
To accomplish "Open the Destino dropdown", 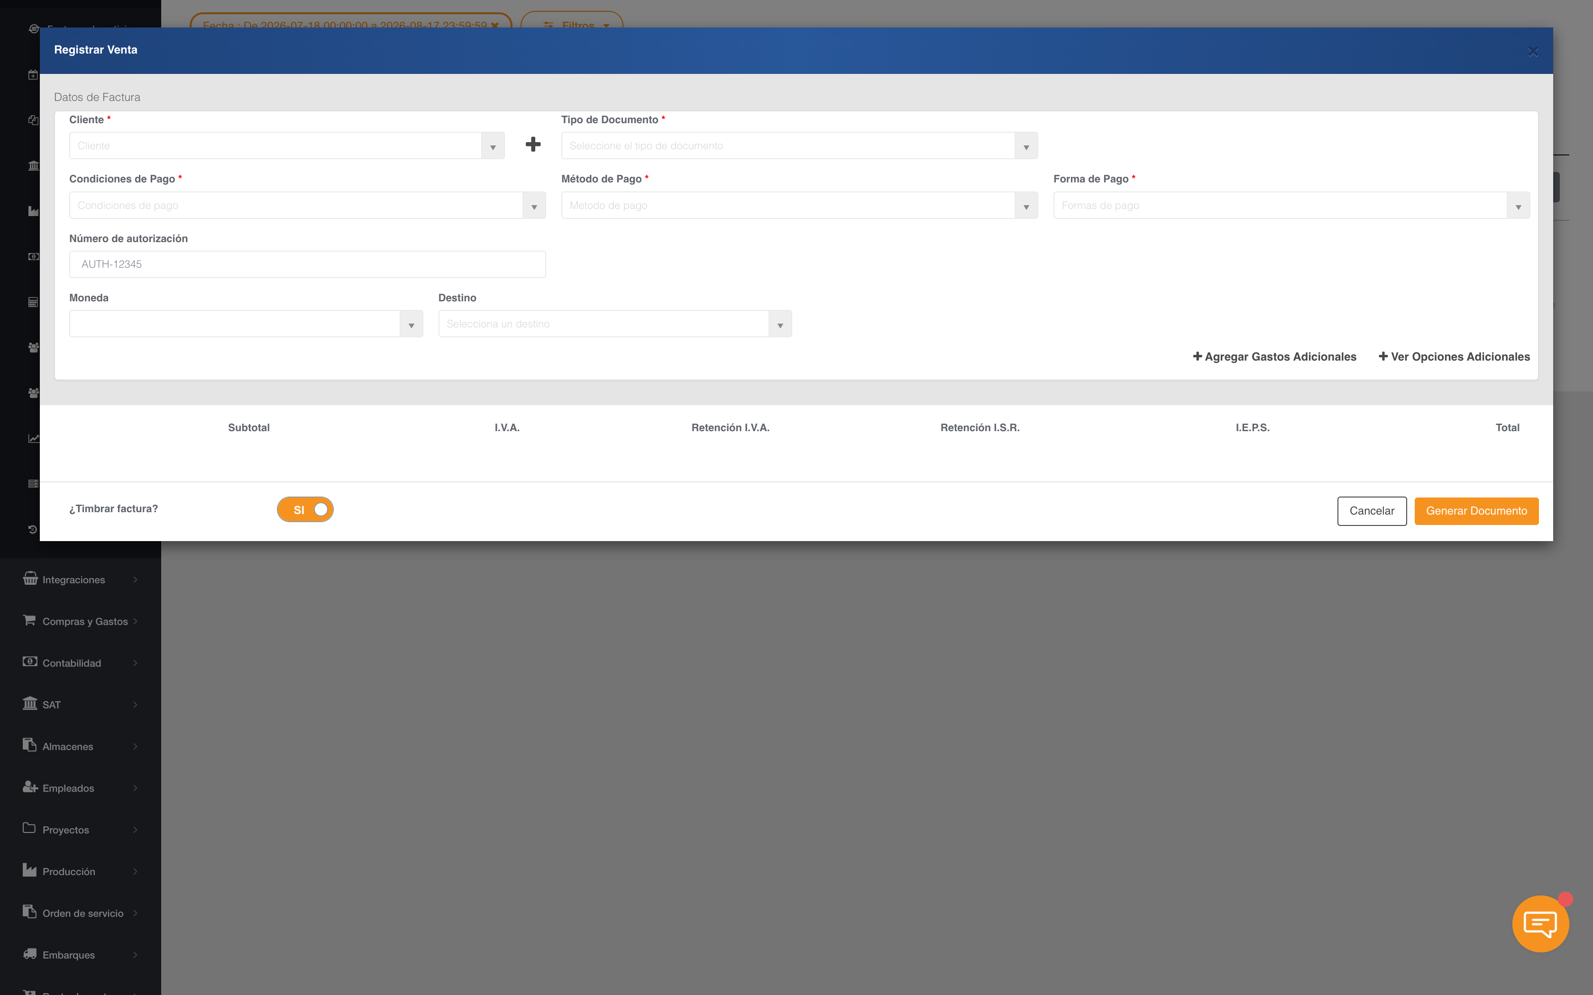I will [x=615, y=324].
